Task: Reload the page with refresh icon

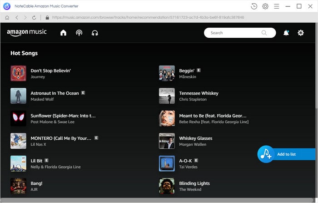Action: point(34,18)
